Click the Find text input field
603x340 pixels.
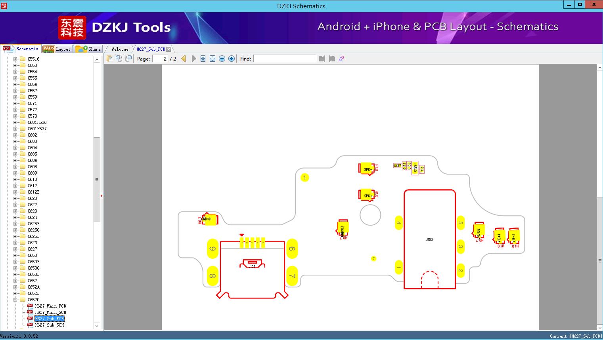tap(285, 59)
